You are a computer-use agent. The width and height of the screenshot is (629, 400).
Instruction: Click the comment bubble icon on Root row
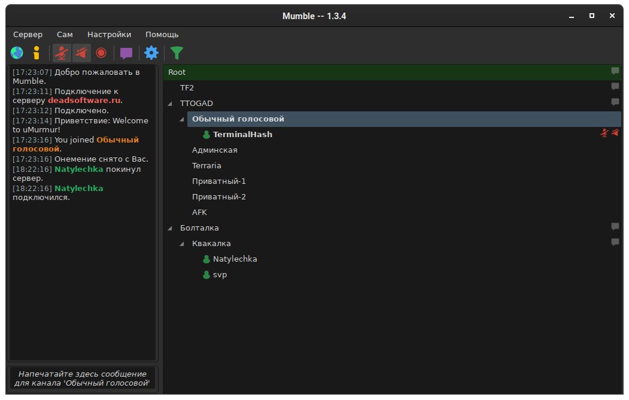[615, 71]
